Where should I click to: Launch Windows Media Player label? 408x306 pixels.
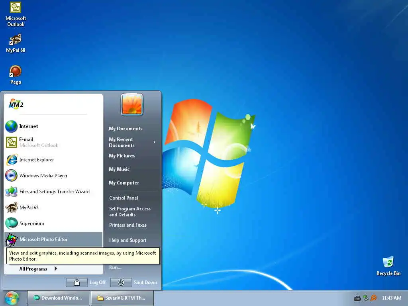point(43,176)
